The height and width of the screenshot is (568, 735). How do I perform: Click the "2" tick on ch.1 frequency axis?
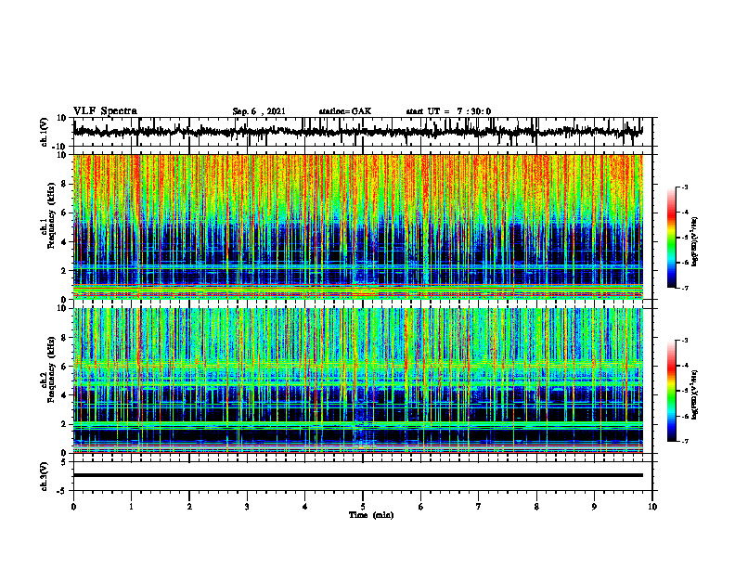[64, 271]
